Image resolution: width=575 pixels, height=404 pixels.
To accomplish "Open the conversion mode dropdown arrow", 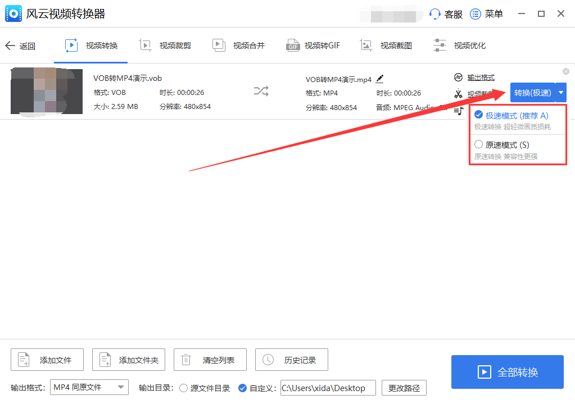I will pyautogui.click(x=560, y=92).
